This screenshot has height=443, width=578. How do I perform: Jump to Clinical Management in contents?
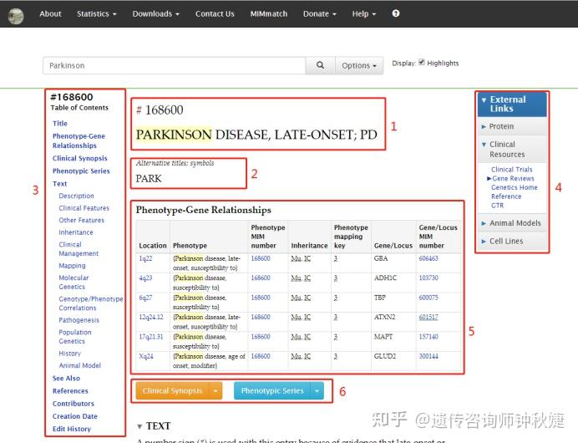[79, 249]
